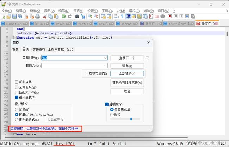Click the Playback macro icon

pyautogui.click(x=181, y=16)
